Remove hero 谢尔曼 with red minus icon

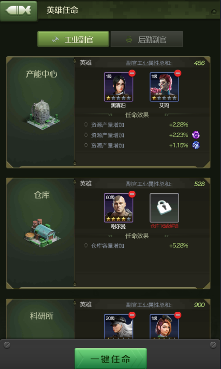(132, 194)
